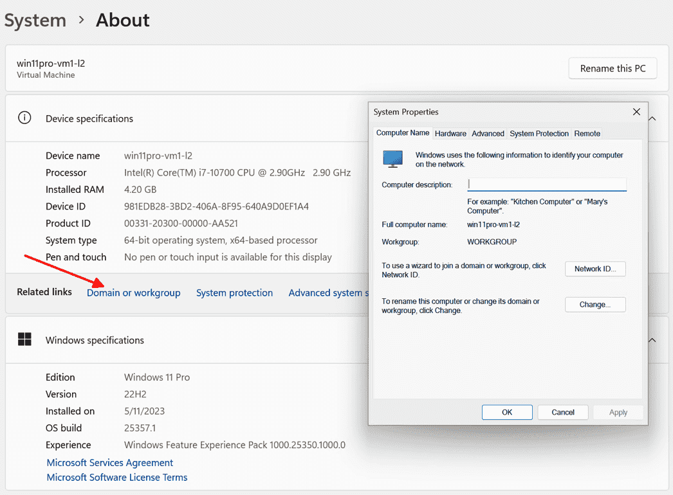The height and width of the screenshot is (495, 673).
Task: Click the Rename this PC button
Action: point(613,69)
